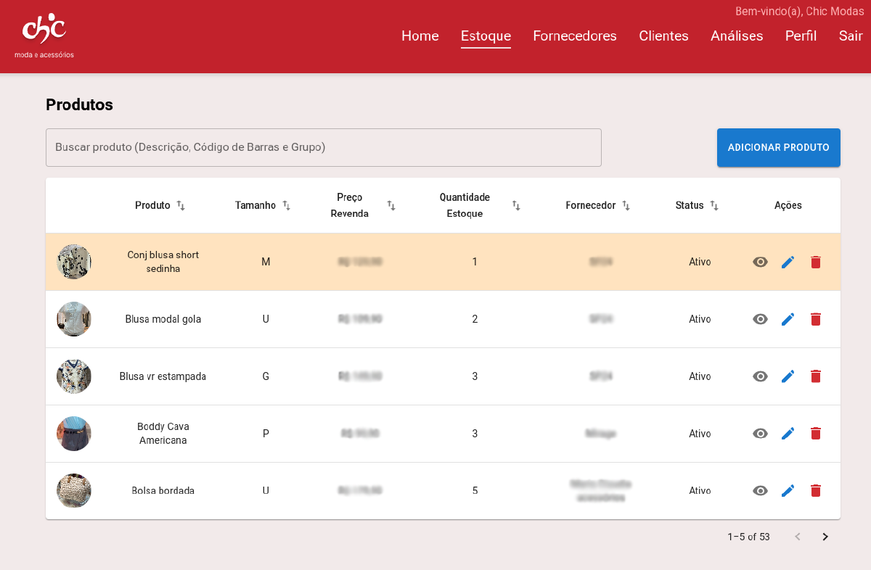Click the pencil icon for Blusa vr estampada
Screen dimensions: 871x570
pos(788,376)
